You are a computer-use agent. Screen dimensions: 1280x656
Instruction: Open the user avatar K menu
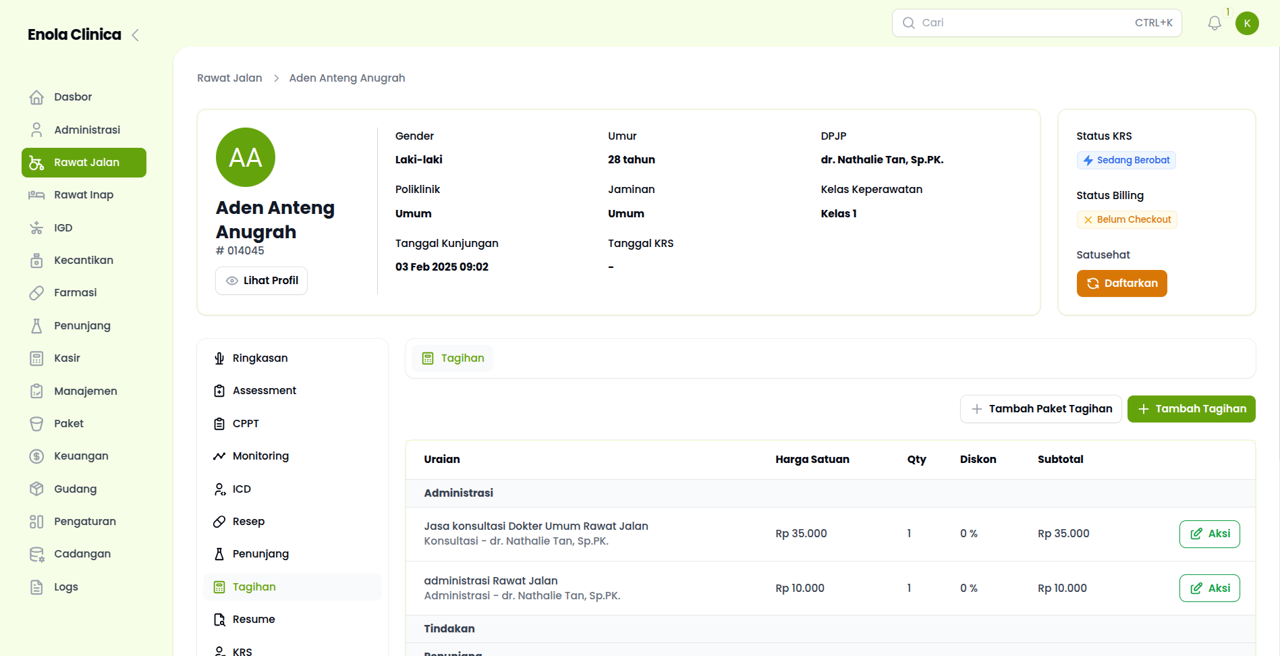pyautogui.click(x=1246, y=23)
